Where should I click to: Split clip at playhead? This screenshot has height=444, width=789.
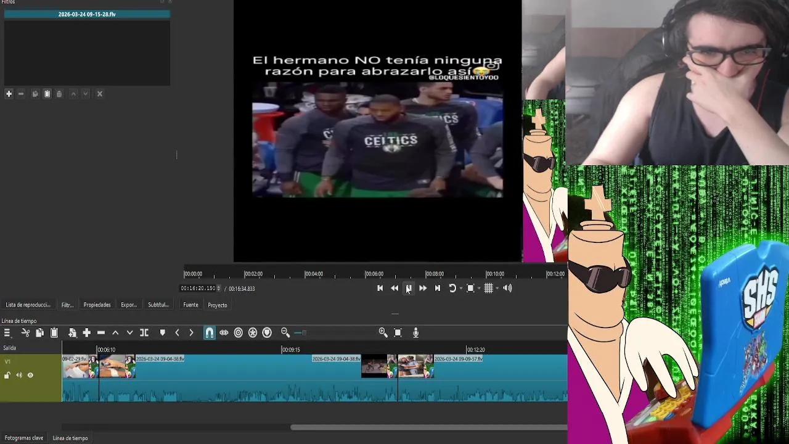tap(144, 333)
